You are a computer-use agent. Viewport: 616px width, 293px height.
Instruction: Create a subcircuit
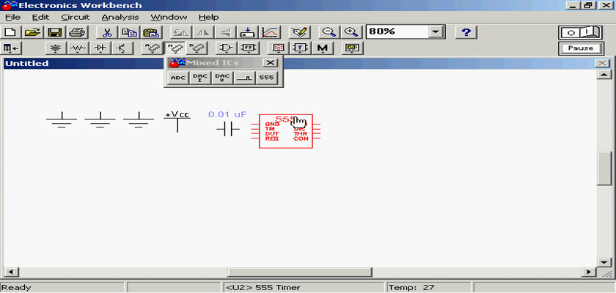[247, 32]
